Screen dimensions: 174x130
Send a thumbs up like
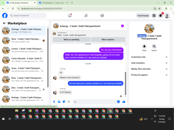[124, 102]
